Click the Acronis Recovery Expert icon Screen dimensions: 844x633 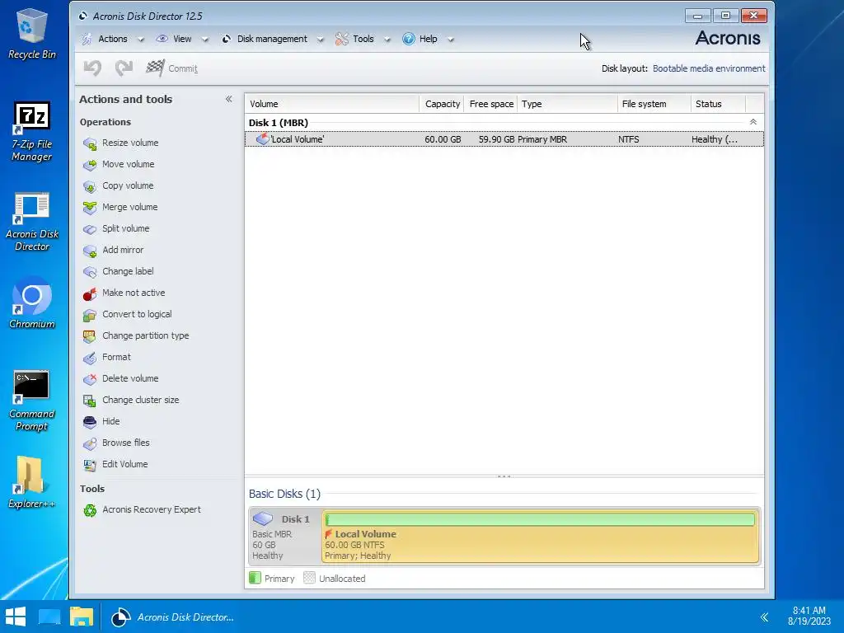pyautogui.click(x=89, y=510)
